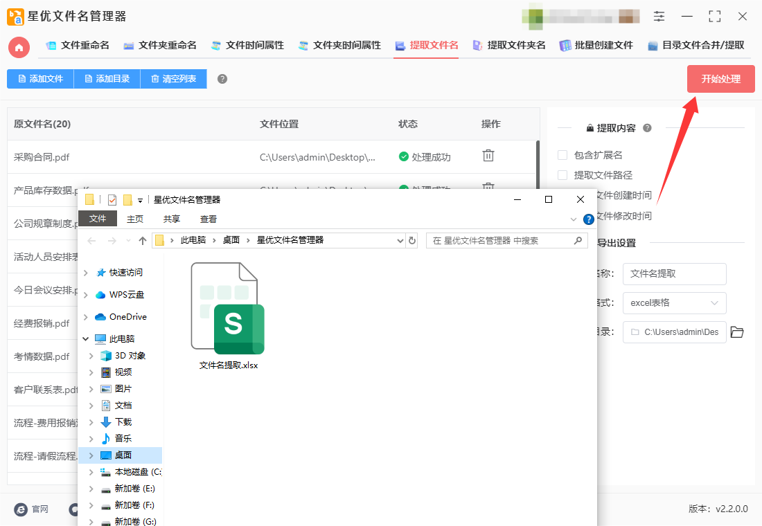Select the 提取文件名 tab
This screenshot has height=526, width=762.
click(427, 46)
